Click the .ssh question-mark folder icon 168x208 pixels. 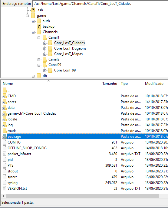click(x=33, y=10)
